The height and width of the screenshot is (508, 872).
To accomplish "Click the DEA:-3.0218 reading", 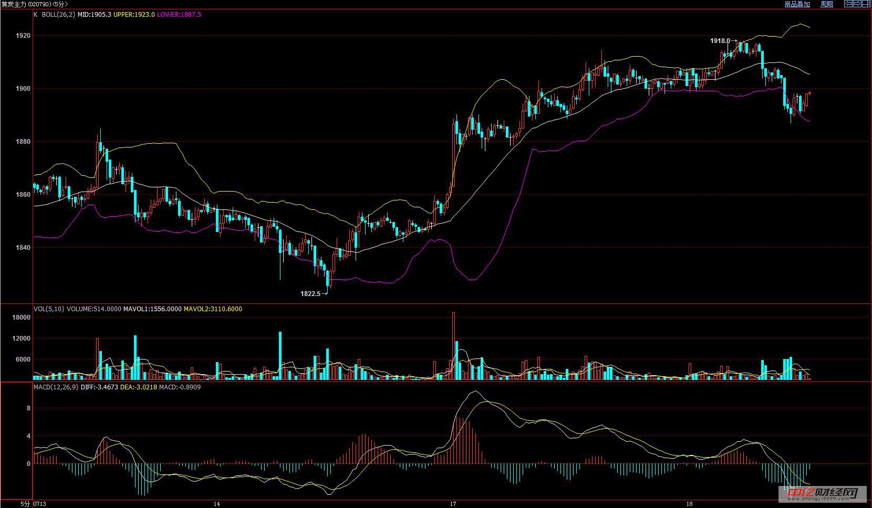I will click(x=139, y=387).
